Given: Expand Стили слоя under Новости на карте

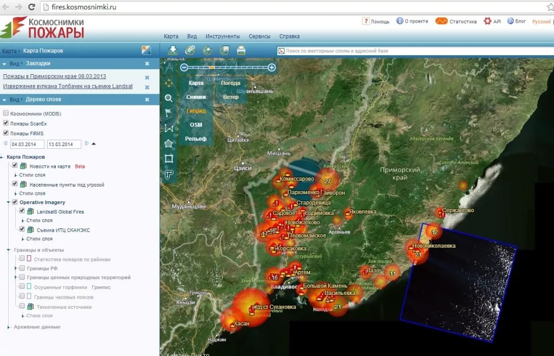Looking at the screenshot, I should click(16, 175).
